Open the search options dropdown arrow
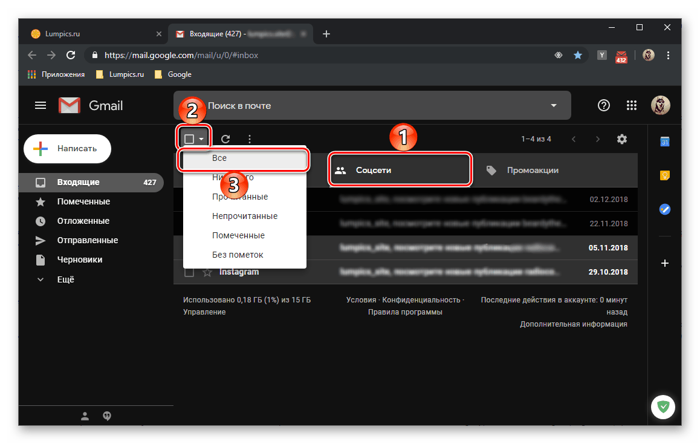Image resolution: width=700 pixels, height=444 pixels. tap(553, 105)
